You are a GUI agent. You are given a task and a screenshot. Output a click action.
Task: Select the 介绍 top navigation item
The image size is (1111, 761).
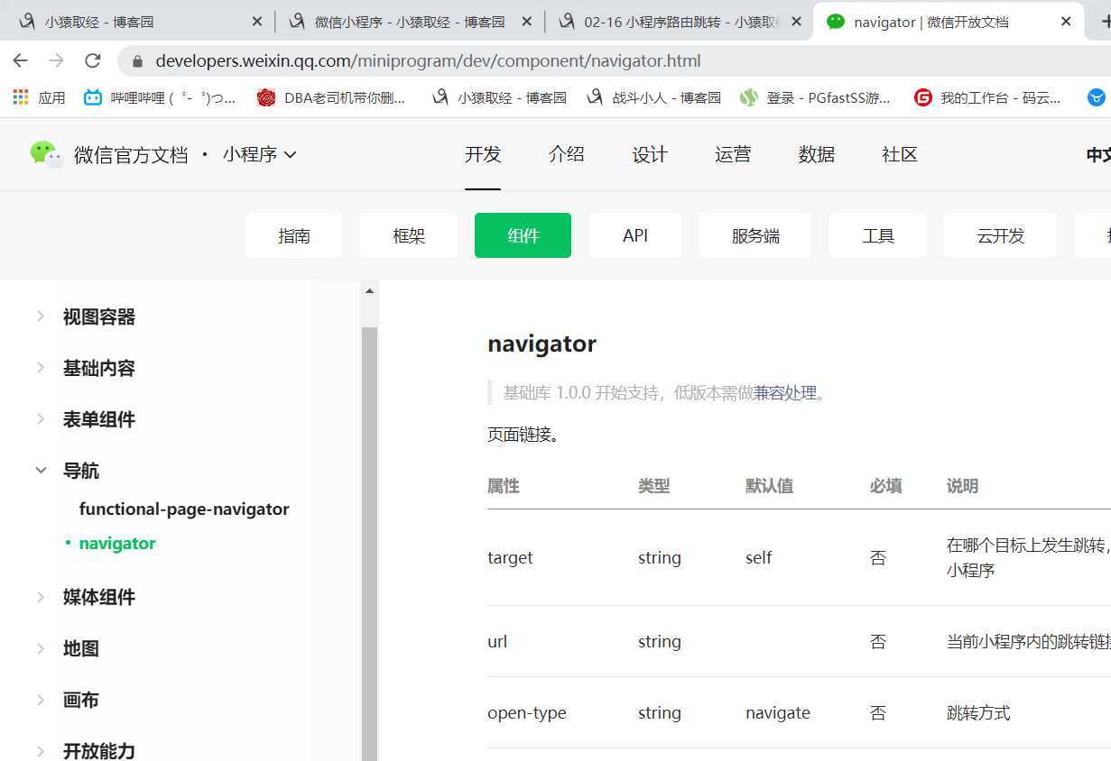(566, 154)
